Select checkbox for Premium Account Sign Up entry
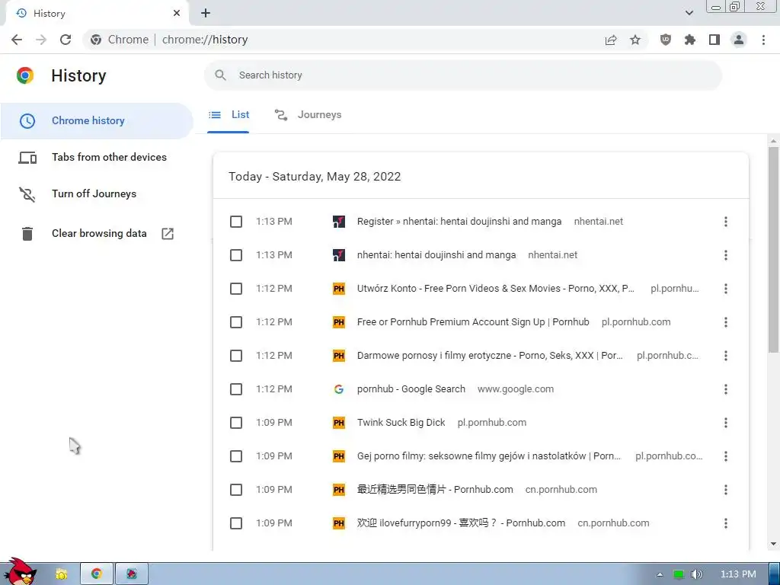 (236, 322)
